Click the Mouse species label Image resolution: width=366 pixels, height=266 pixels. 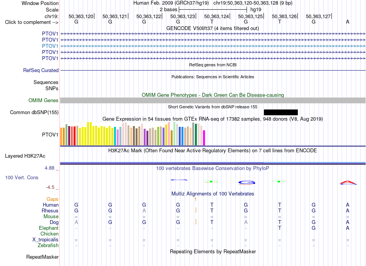51,217
